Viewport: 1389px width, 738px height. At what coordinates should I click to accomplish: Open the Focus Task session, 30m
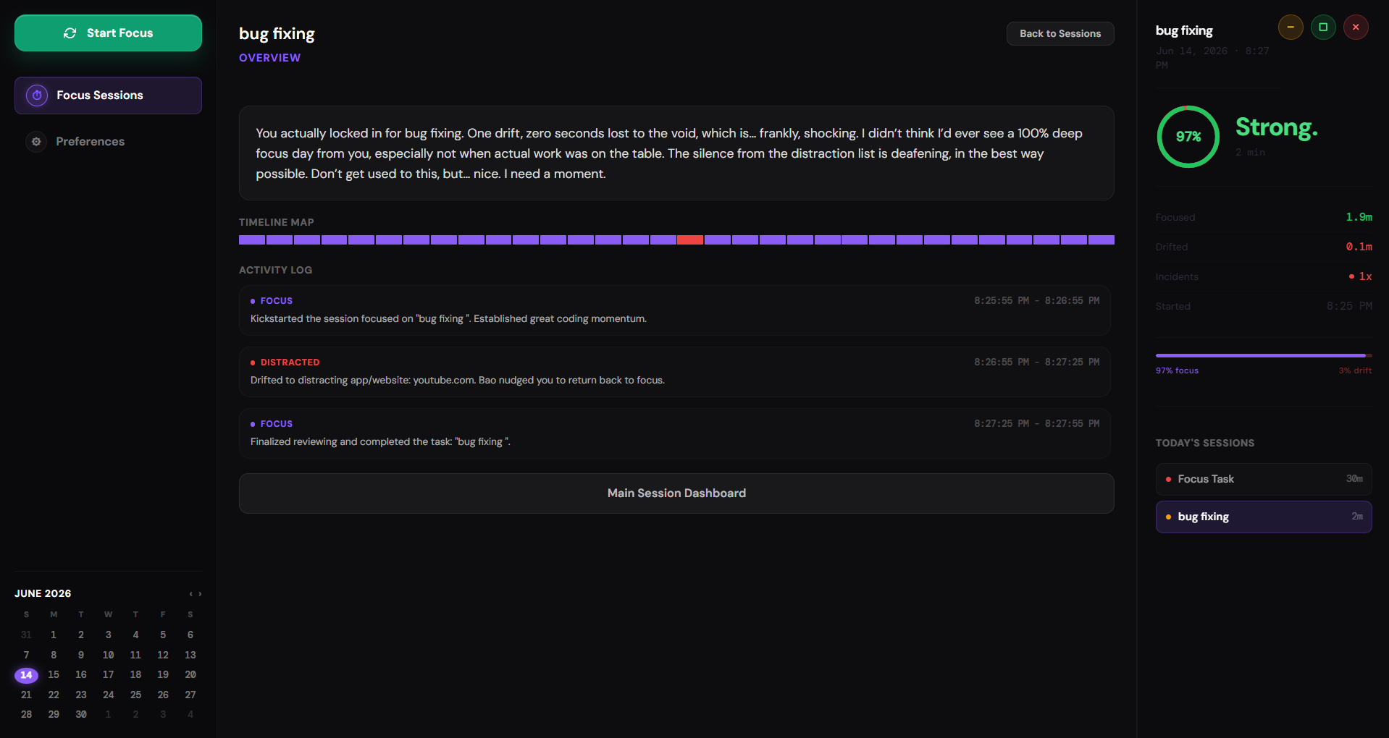1264,479
